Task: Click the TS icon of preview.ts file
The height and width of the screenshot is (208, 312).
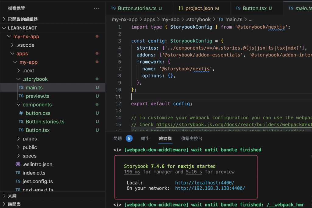Action: point(21,96)
